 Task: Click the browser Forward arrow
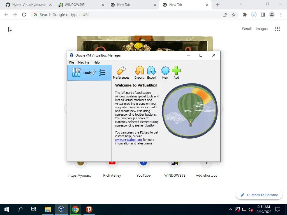coord(15,15)
